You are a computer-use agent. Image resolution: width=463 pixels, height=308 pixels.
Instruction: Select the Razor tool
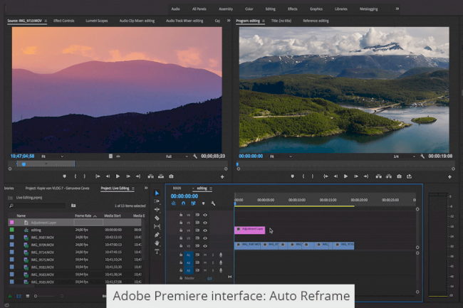(157, 218)
